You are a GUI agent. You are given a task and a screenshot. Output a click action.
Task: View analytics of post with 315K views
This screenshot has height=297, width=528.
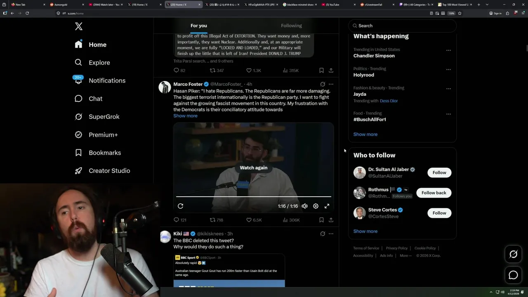[x=290, y=71]
